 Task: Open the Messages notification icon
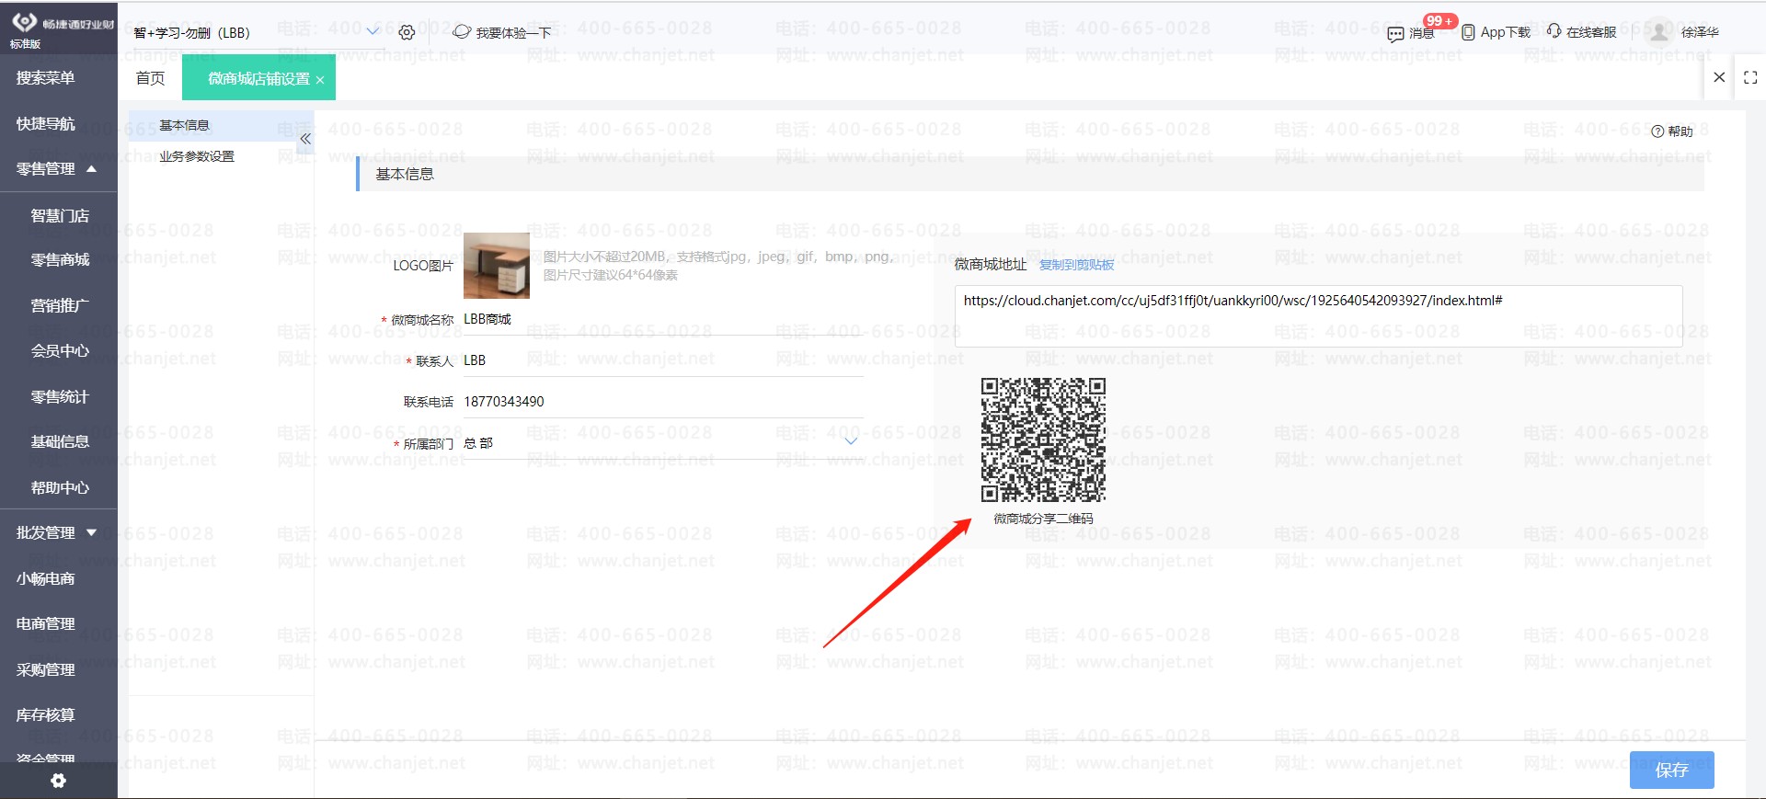click(x=1395, y=34)
